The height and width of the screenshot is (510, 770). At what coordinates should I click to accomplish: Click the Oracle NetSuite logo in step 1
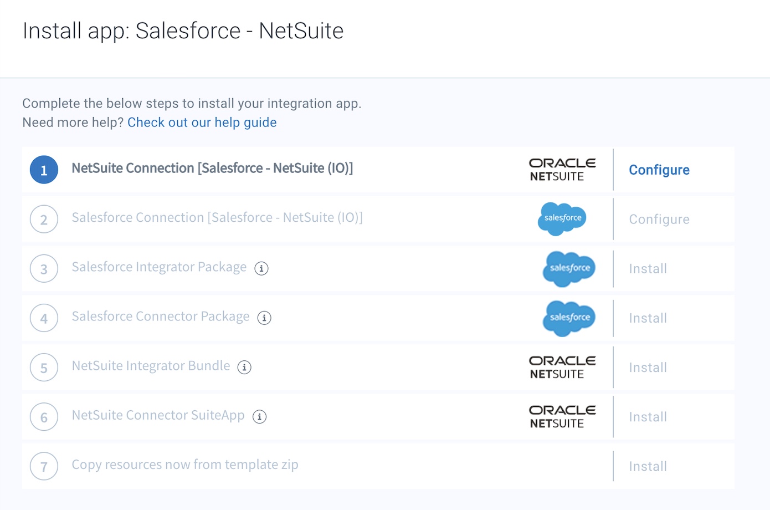(562, 170)
